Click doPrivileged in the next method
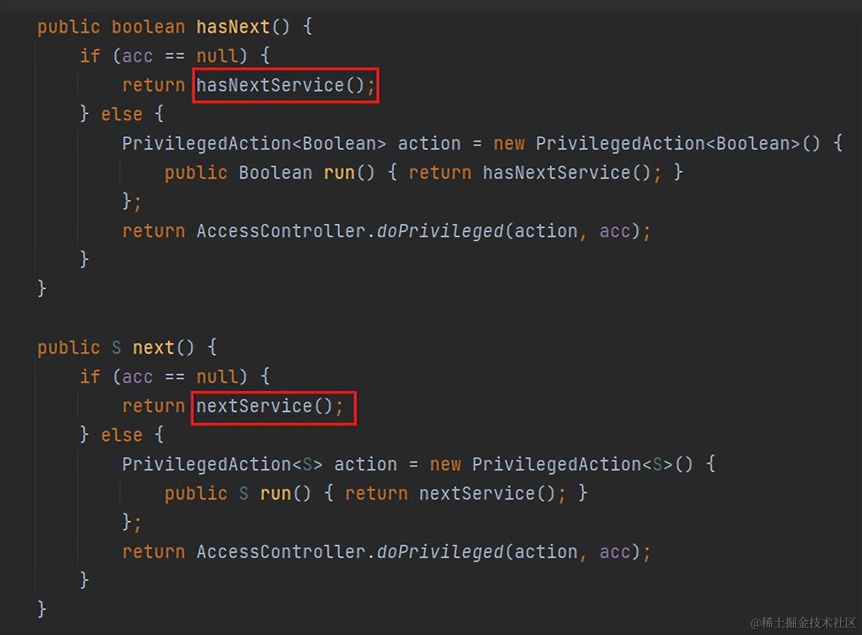862x635 pixels. click(x=440, y=552)
